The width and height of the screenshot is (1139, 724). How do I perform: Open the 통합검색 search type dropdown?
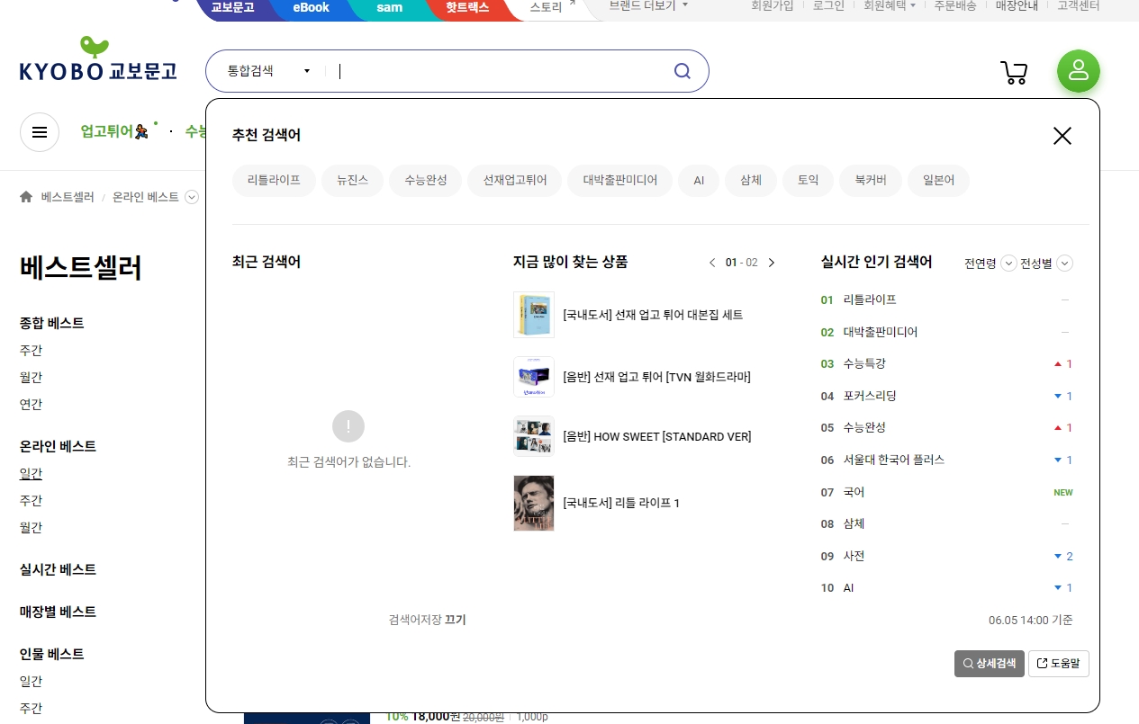(270, 71)
